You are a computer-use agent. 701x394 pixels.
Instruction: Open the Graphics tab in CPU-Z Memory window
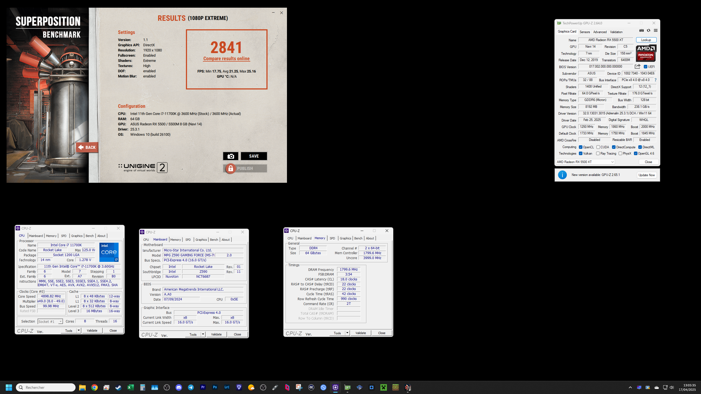tap(345, 238)
